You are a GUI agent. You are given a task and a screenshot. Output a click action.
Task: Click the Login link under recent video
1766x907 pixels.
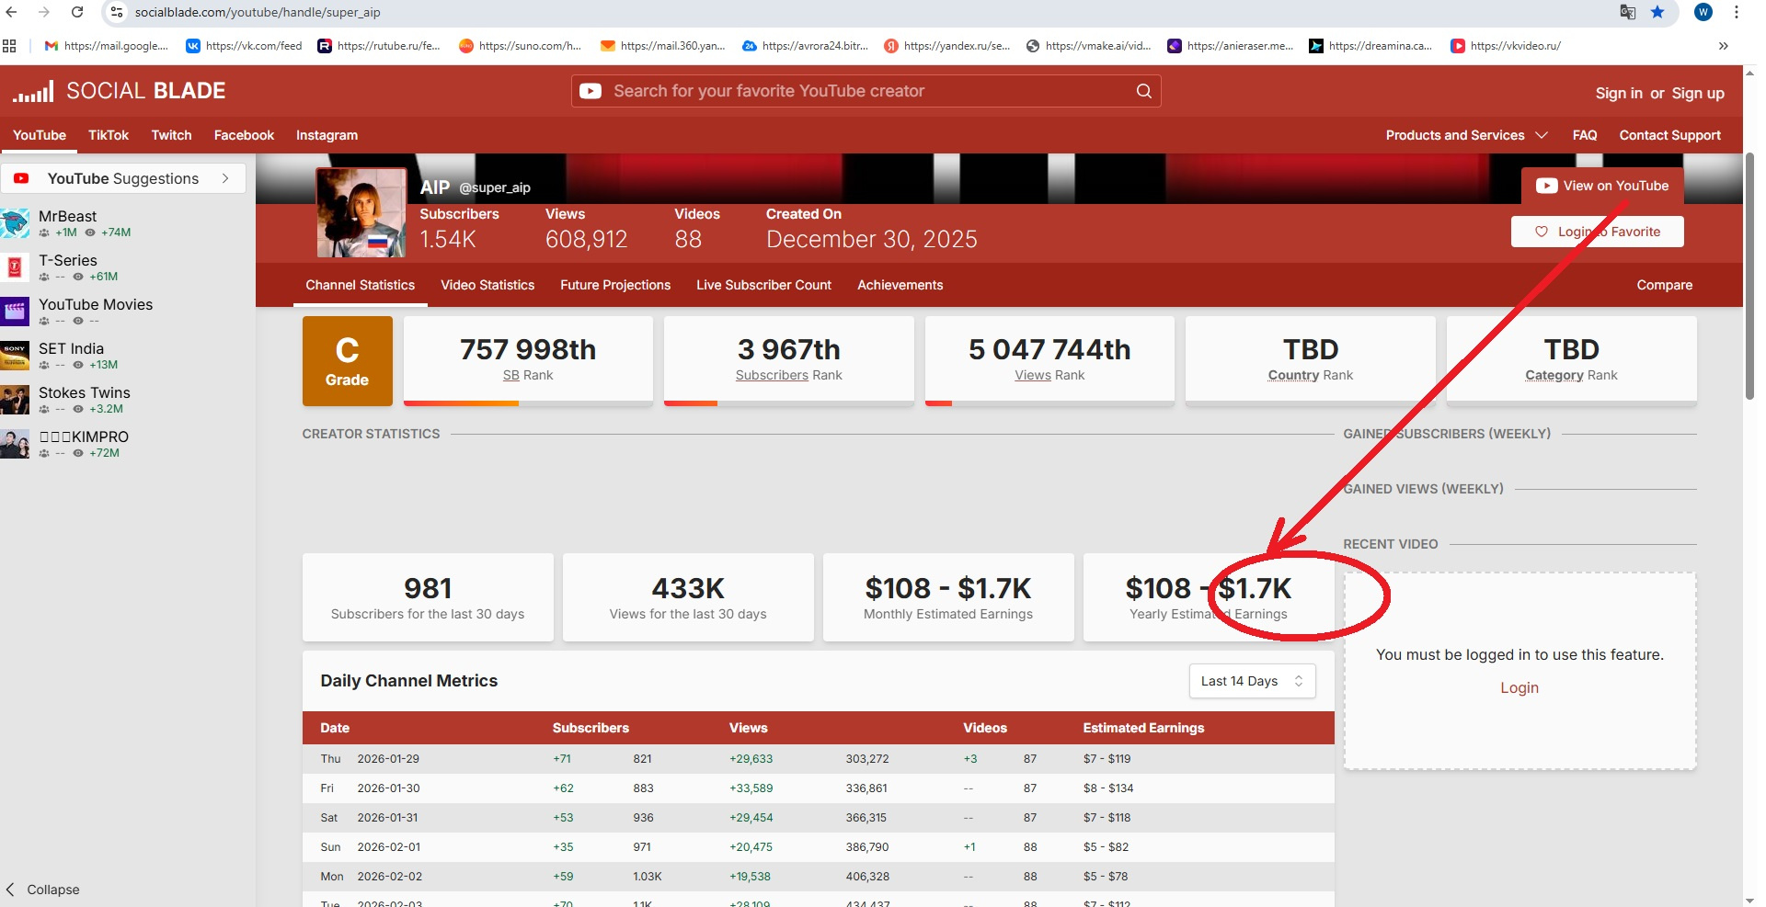pyautogui.click(x=1519, y=687)
